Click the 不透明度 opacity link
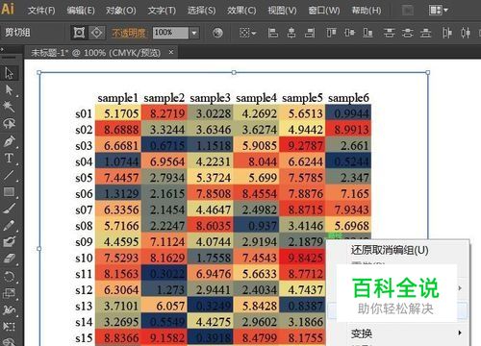 129,33
